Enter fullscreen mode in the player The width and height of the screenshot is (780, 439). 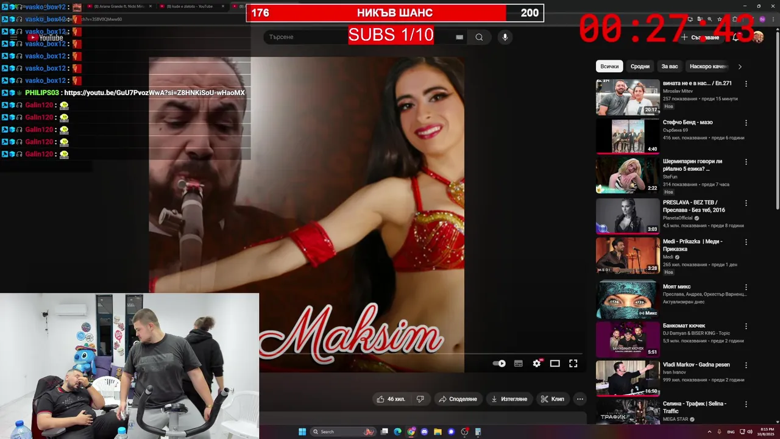click(x=573, y=363)
